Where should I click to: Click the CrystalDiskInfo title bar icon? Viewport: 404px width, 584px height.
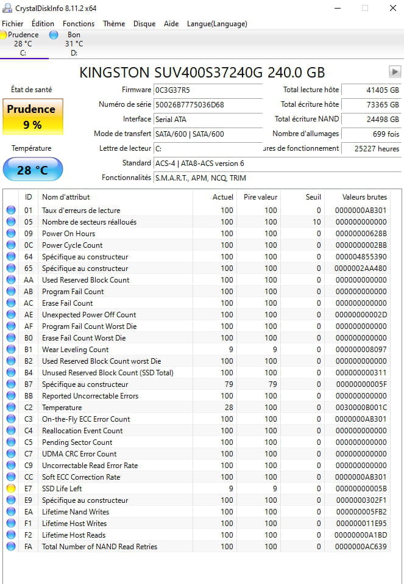point(7,8)
